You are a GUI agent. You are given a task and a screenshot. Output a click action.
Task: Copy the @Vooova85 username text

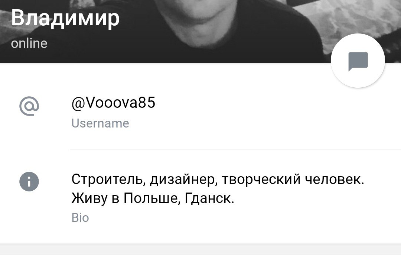click(x=113, y=103)
